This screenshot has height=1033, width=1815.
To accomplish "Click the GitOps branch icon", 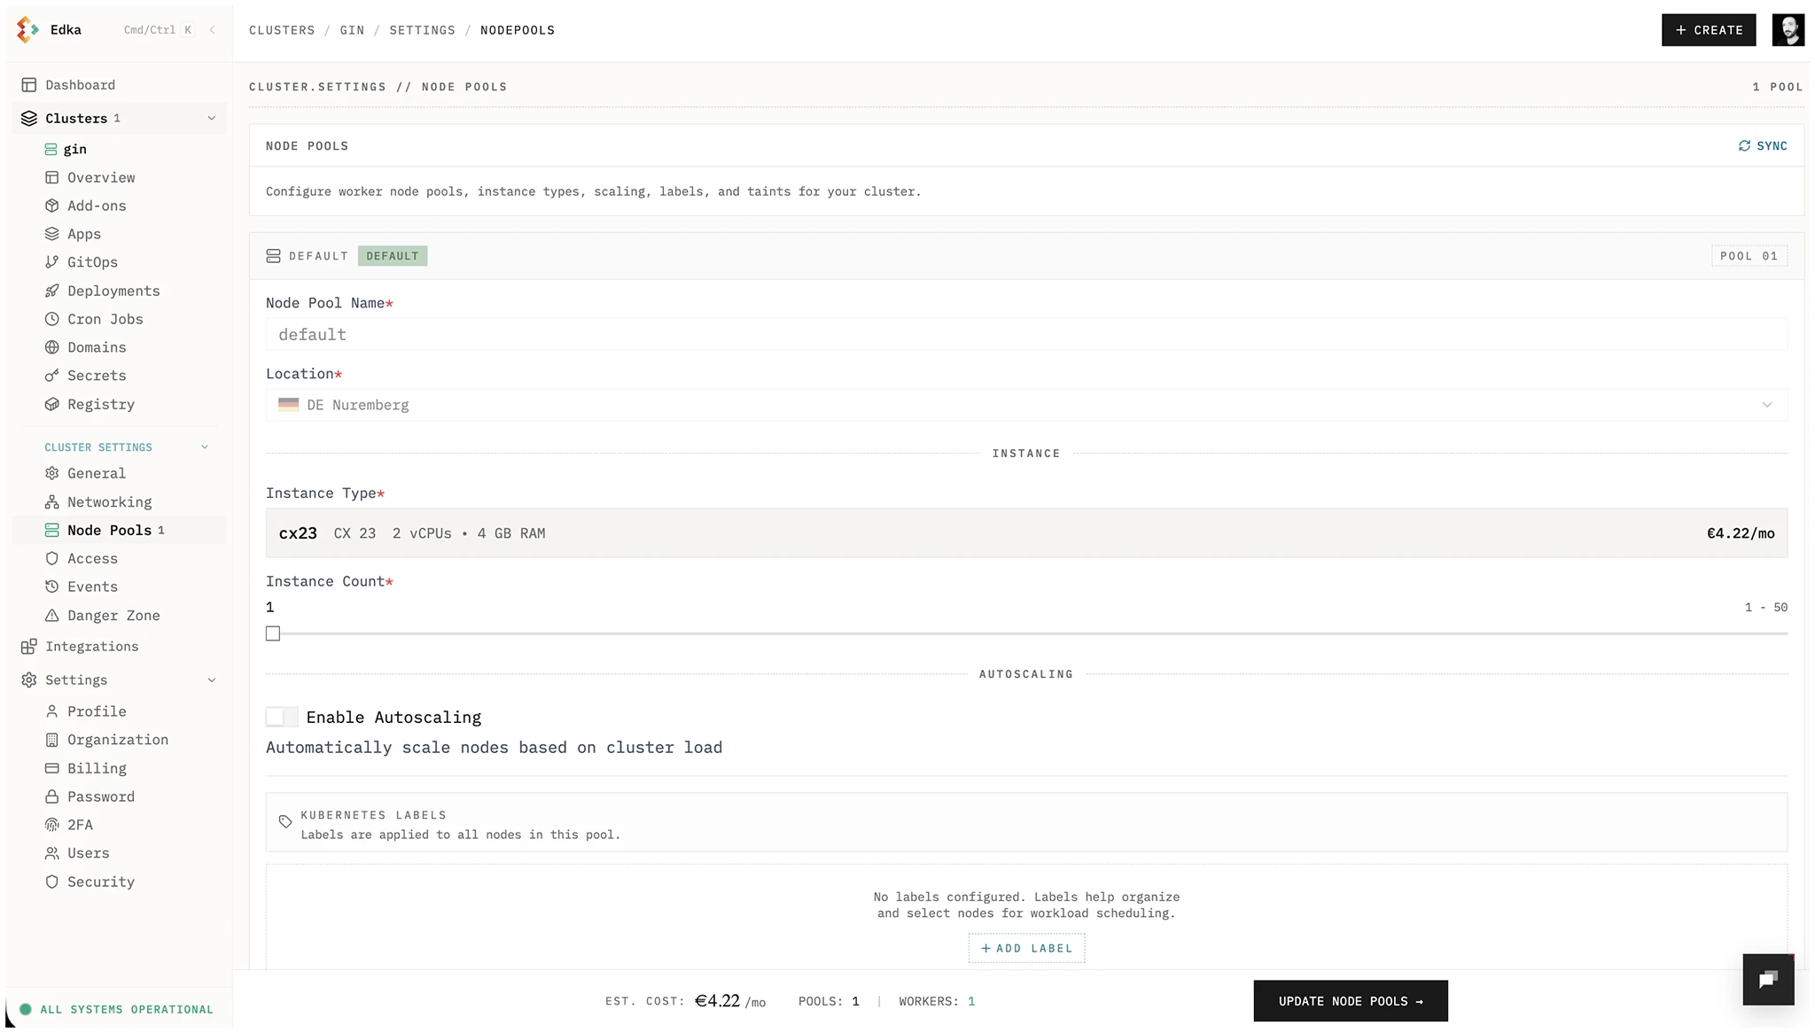I will point(52,261).
